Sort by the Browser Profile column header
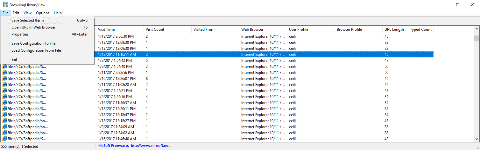The width and height of the screenshot is (480, 150). (358, 29)
